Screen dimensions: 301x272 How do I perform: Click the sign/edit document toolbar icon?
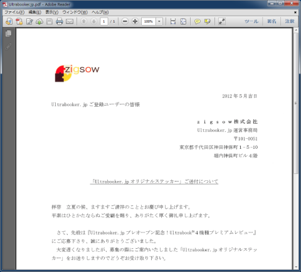click(29, 21)
